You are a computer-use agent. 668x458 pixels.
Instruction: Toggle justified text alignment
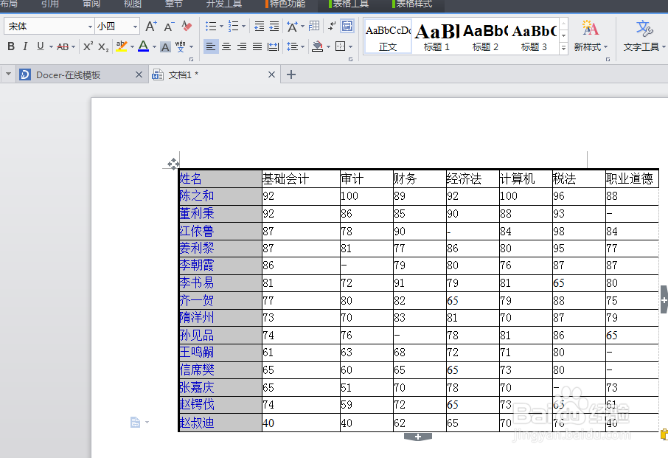pyautogui.click(x=257, y=46)
